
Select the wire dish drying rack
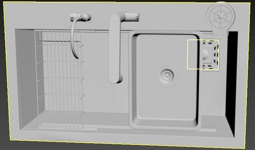coord(60,79)
